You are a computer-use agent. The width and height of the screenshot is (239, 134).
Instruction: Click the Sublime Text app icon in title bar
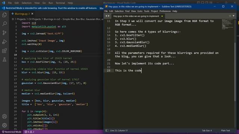106,7
